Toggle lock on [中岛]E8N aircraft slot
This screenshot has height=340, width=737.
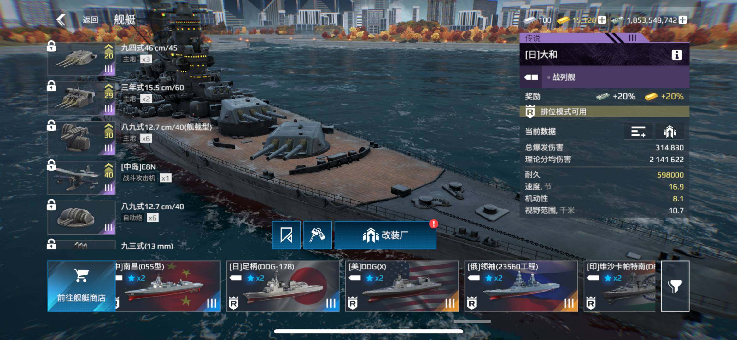pos(51,165)
